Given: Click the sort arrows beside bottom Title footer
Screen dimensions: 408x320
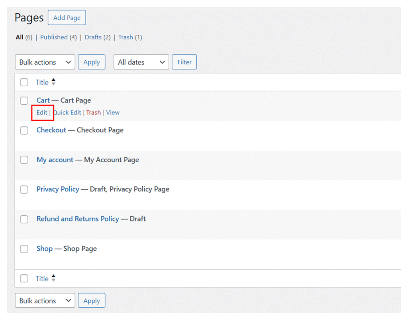Looking at the screenshot, I should click(53, 279).
